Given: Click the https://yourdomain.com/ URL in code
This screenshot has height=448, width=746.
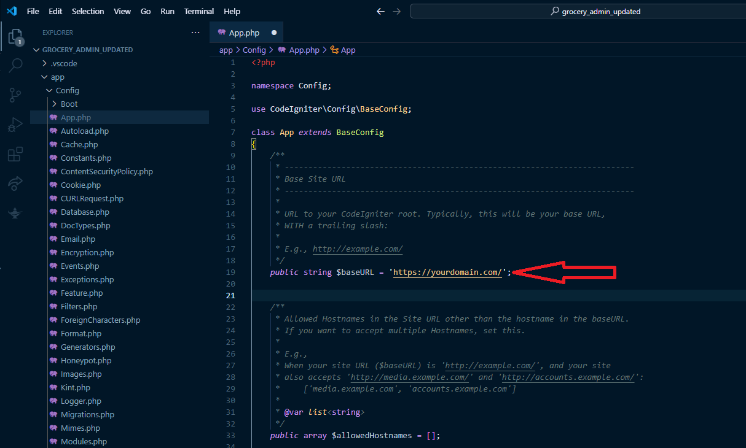Looking at the screenshot, I should click(x=447, y=272).
